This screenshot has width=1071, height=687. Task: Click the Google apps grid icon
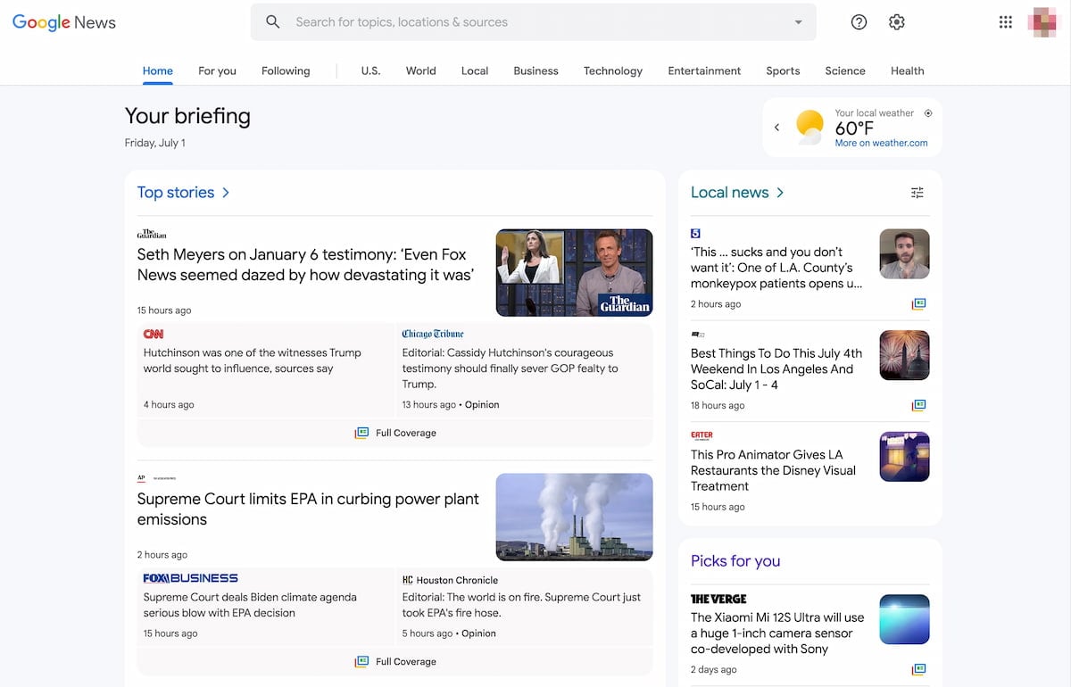[1005, 21]
